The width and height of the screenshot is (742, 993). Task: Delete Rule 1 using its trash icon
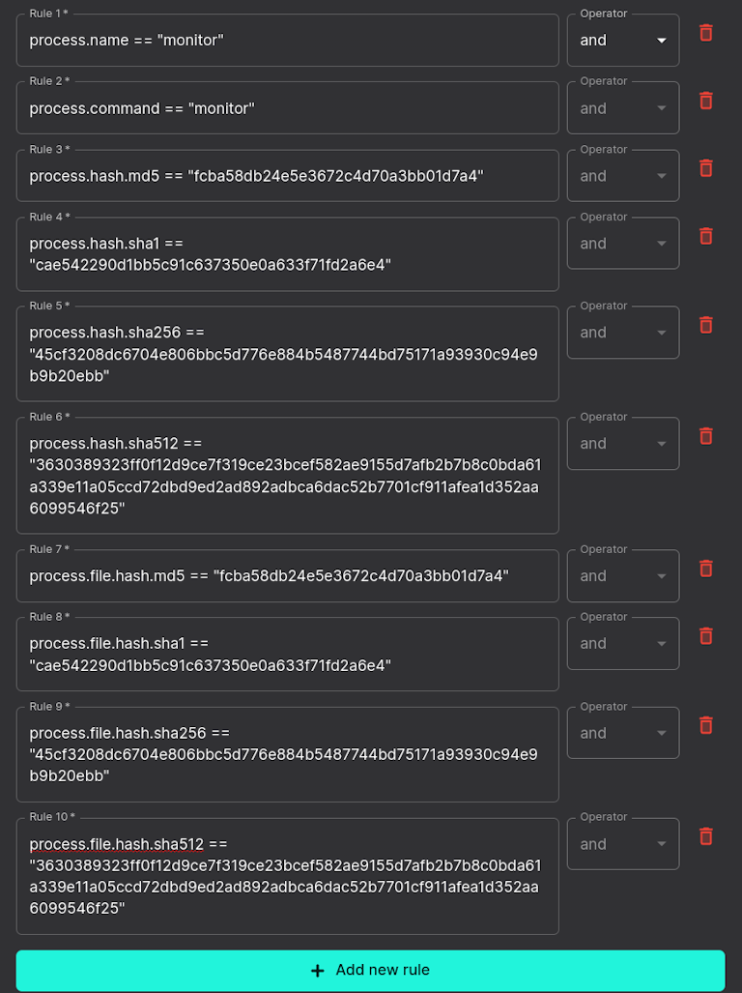[x=705, y=33]
